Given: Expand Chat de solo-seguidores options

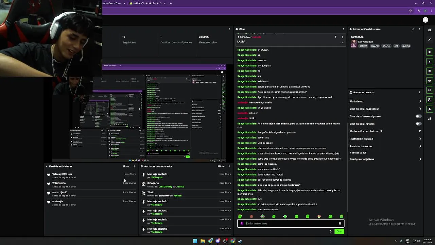Looking at the screenshot, I should 420,109.
